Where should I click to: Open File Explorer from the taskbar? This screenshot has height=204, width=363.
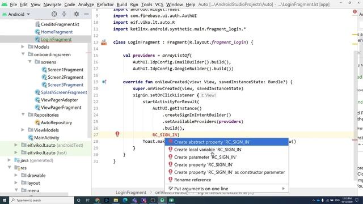pos(116,200)
